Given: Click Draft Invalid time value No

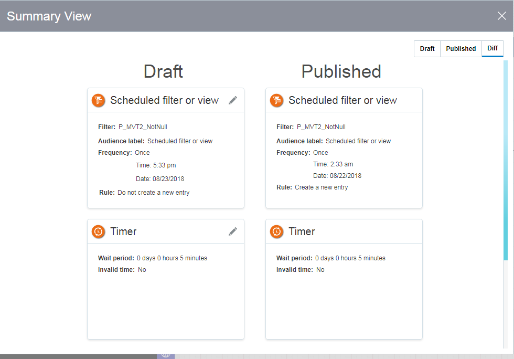Looking at the screenshot, I should tap(142, 270).
